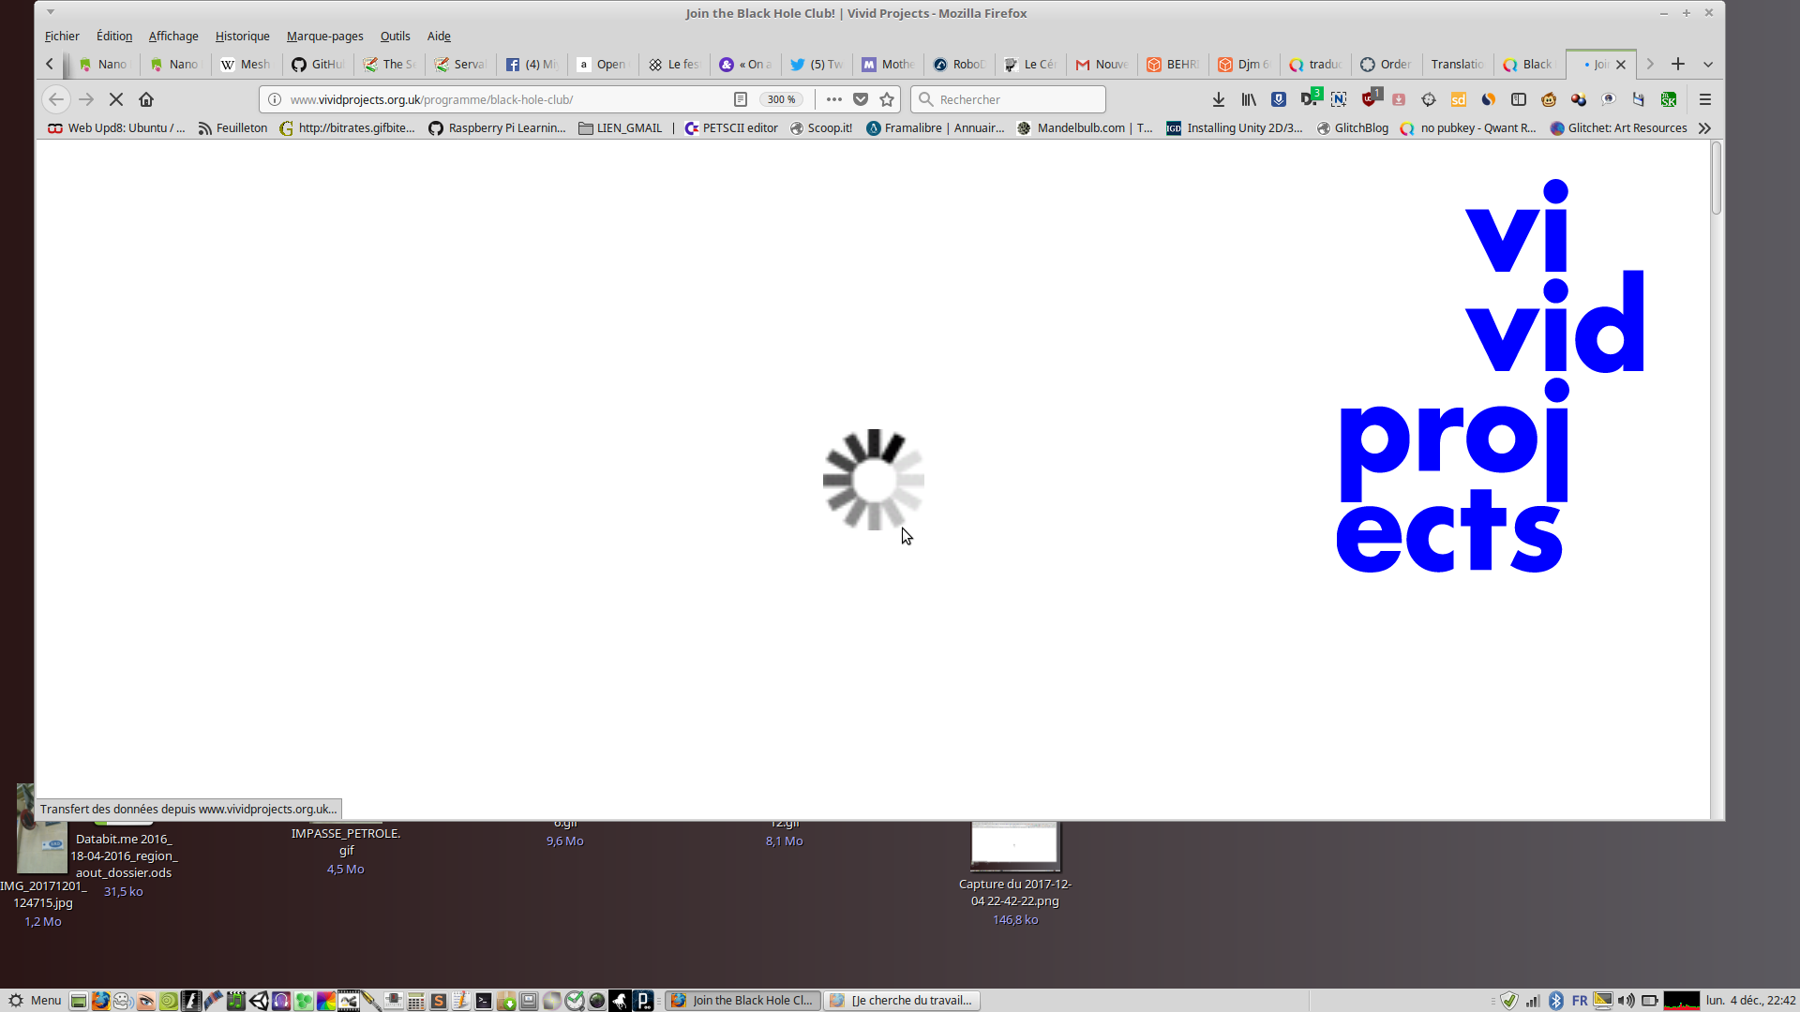Go to the Firefox home page

point(146,99)
